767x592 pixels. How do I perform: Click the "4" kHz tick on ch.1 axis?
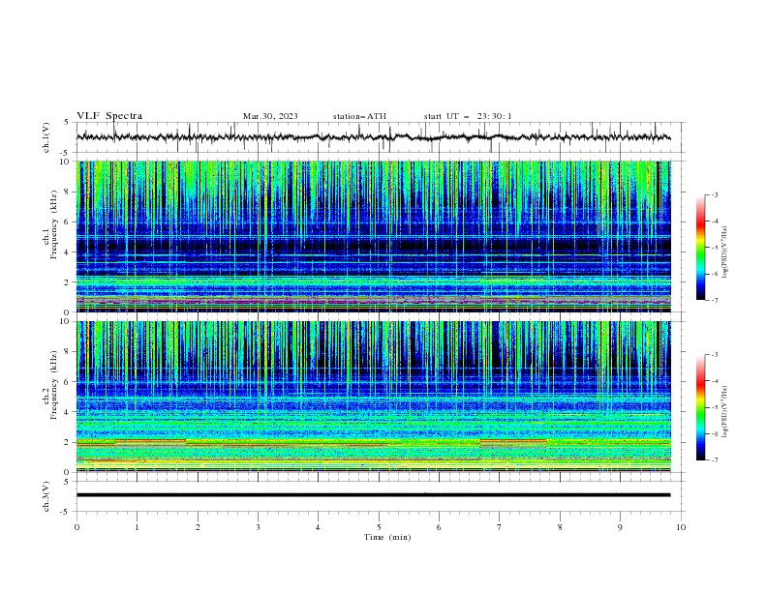pos(69,252)
